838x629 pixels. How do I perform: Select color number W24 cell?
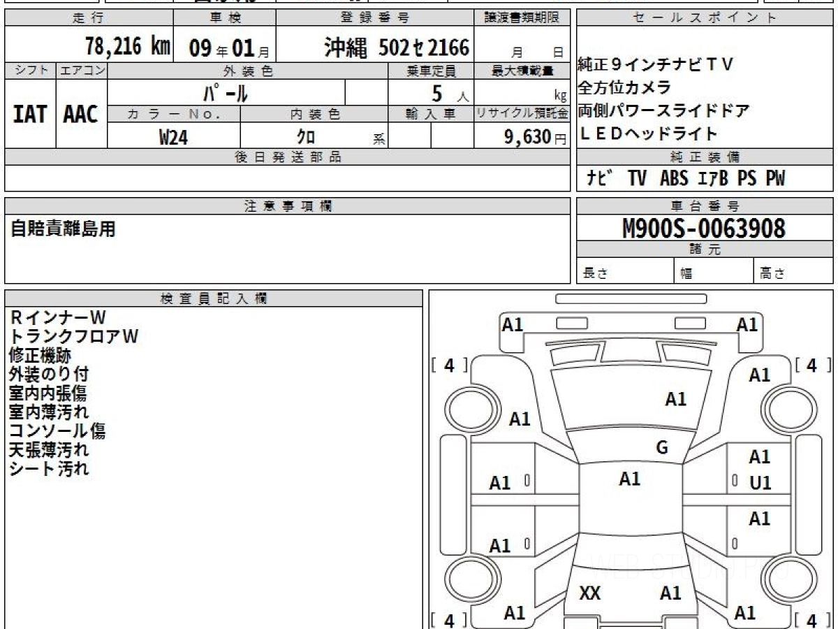click(173, 137)
